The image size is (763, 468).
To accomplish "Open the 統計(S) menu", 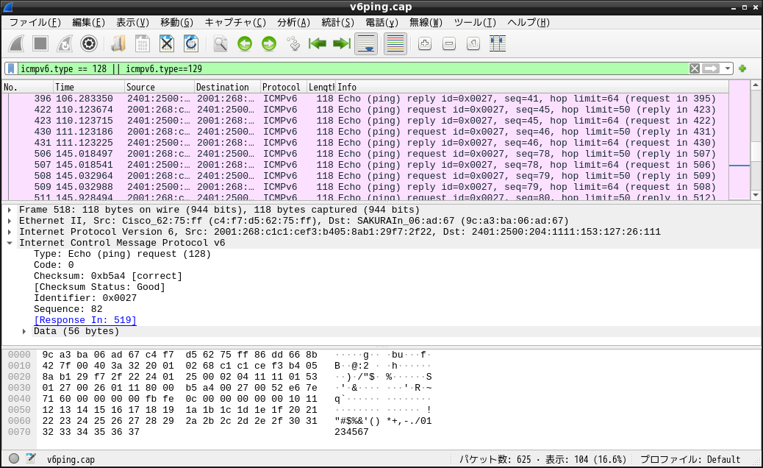I will point(337,22).
